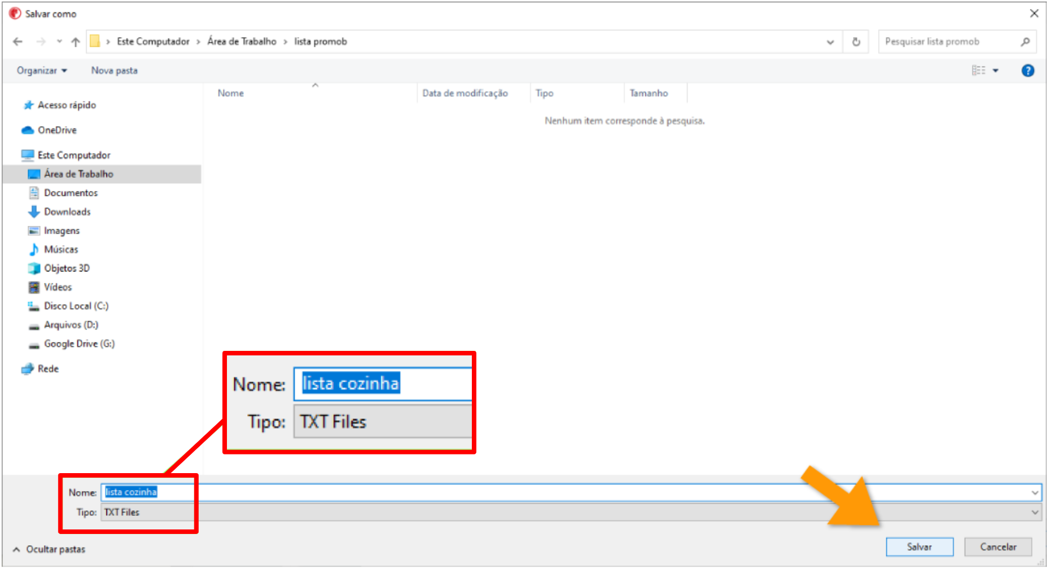
Task: Refresh the folder view
Action: [856, 42]
